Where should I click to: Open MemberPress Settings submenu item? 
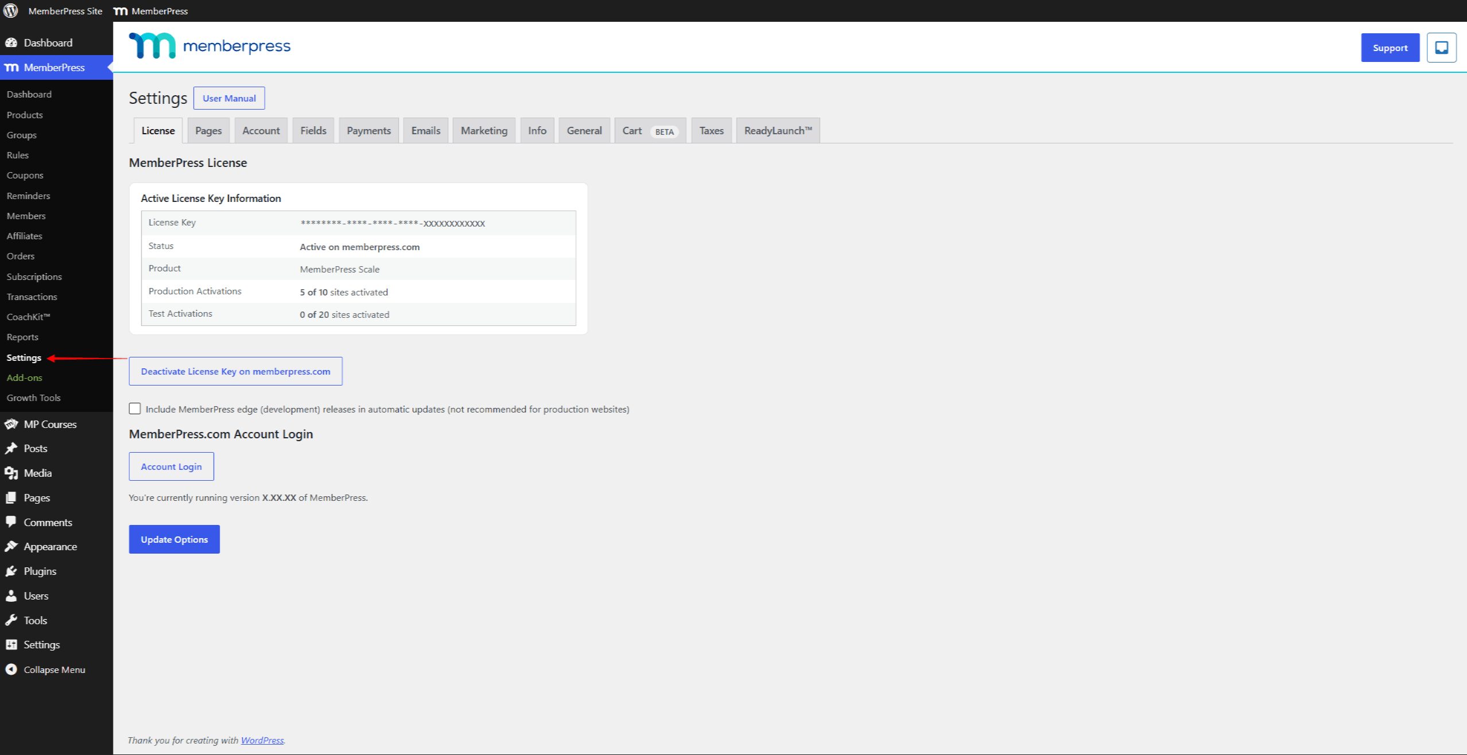click(x=24, y=357)
